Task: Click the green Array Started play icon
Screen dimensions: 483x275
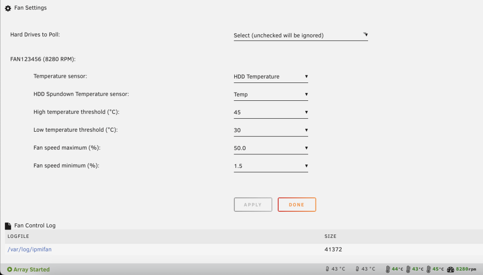Action: tap(10, 269)
